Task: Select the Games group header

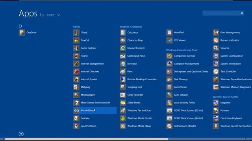Action: [77, 27]
